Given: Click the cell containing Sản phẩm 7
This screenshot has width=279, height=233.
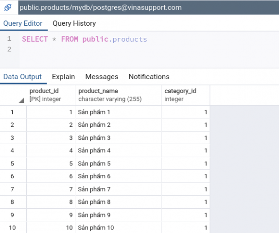Looking at the screenshot, I should click(118, 189).
